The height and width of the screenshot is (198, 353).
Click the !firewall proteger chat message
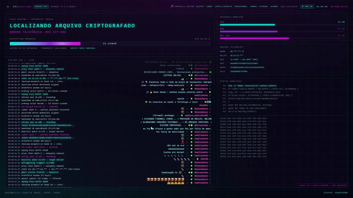pos(163,116)
